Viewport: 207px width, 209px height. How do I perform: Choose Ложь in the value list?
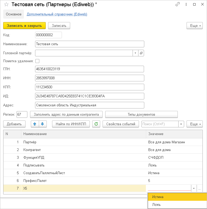click(177, 205)
